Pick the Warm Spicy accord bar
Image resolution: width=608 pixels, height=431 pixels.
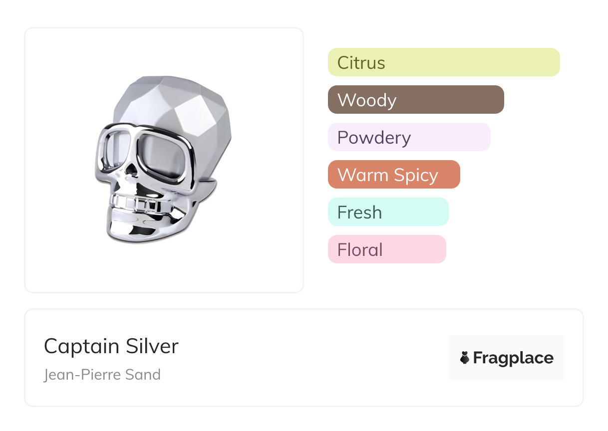pos(393,175)
